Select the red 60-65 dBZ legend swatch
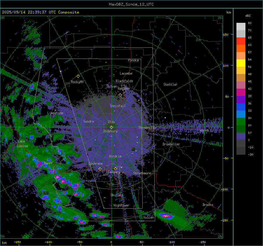263x246 pixels. click(x=241, y=41)
